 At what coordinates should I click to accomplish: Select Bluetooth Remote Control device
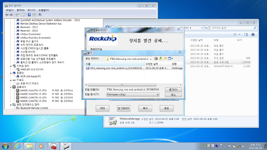(34, 108)
